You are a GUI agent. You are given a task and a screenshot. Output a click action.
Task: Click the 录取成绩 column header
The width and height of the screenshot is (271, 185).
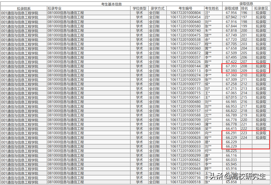click(231, 9)
